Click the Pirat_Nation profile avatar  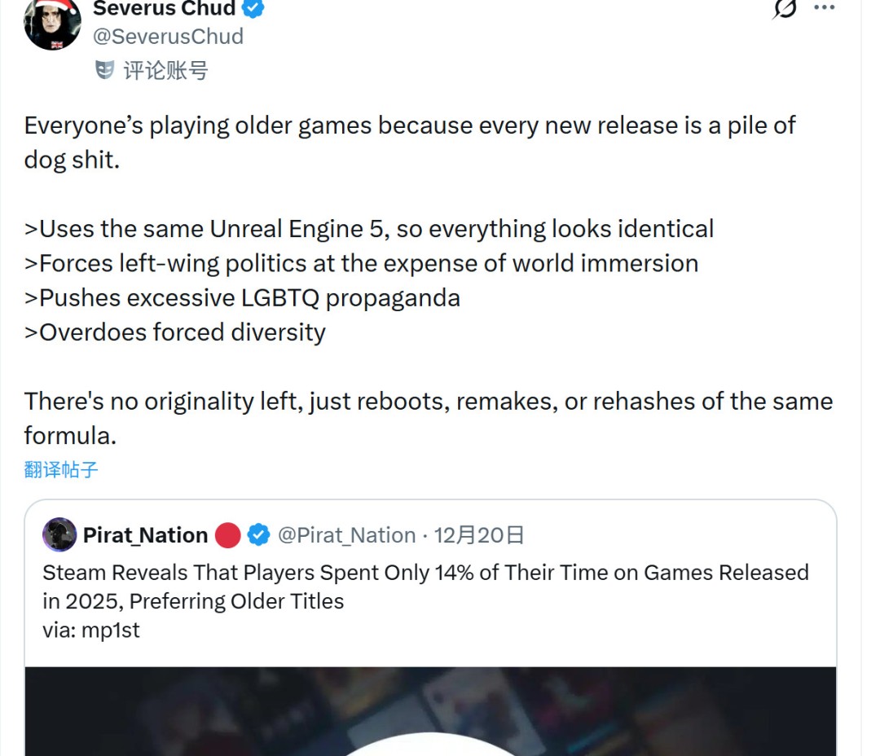59,534
